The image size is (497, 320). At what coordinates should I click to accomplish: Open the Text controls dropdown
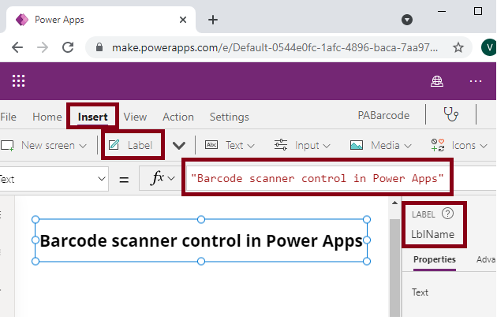[x=251, y=146]
